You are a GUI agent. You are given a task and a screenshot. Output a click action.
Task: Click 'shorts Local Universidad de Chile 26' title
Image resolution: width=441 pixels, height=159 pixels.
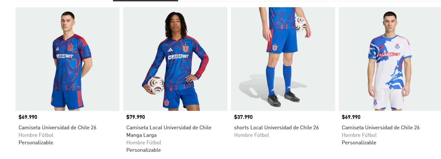pos(276,128)
